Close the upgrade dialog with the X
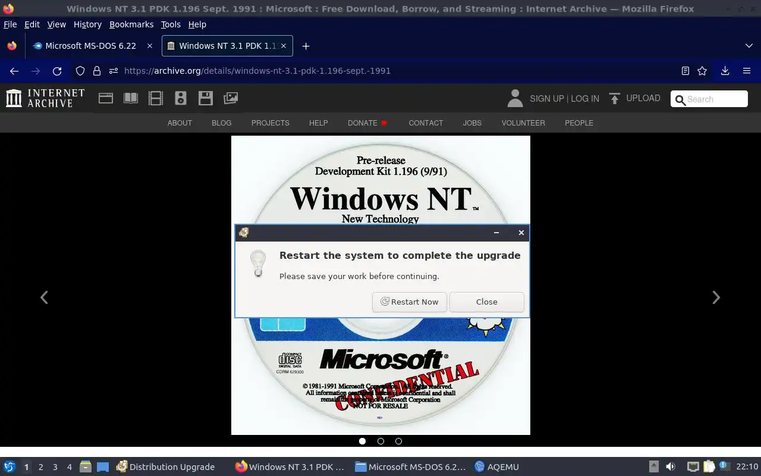The height and width of the screenshot is (476, 761). point(521,233)
